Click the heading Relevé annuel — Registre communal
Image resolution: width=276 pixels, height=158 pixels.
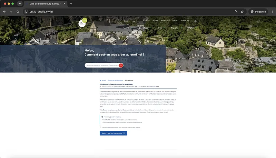click(x=116, y=84)
